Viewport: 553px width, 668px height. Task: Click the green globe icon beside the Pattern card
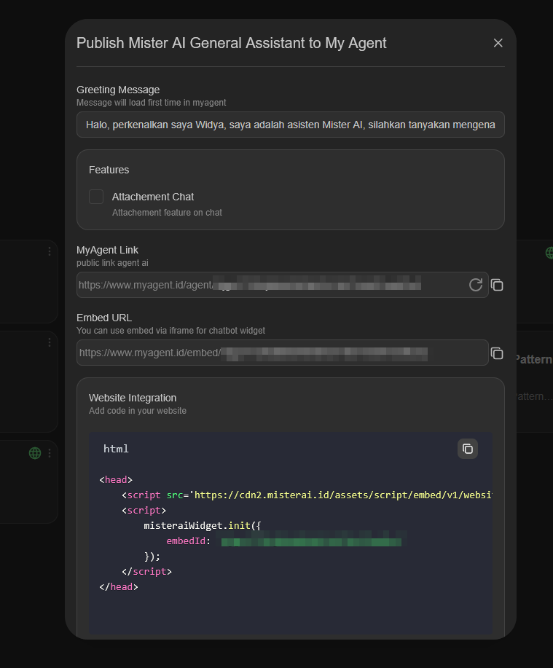coord(549,253)
